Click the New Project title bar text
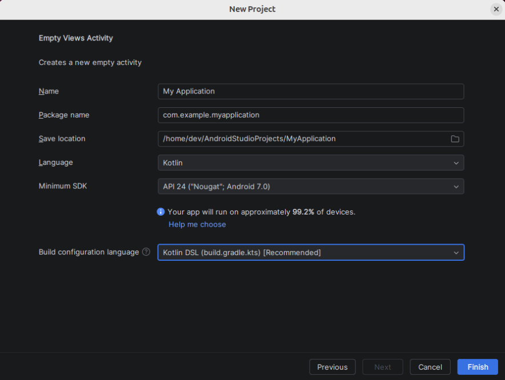 click(x=252, y=9)
